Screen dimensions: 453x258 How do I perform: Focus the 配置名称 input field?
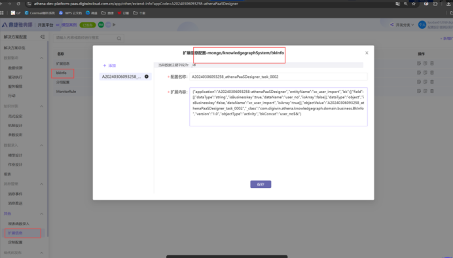click(278, 77)
